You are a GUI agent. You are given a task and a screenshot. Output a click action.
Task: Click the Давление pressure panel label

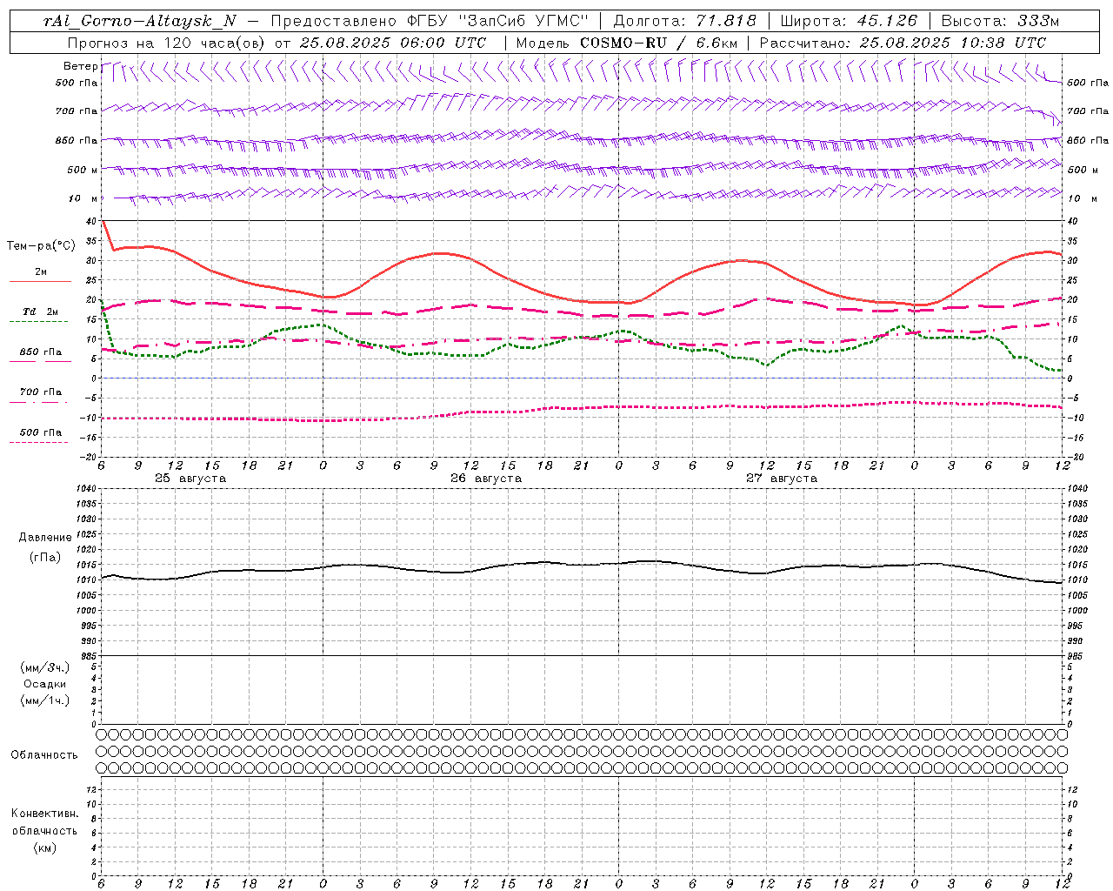tap(45, 538)
